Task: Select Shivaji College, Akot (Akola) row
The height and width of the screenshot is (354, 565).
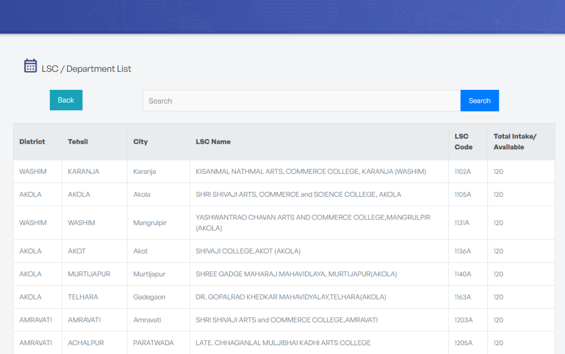Action: [248, 251]
